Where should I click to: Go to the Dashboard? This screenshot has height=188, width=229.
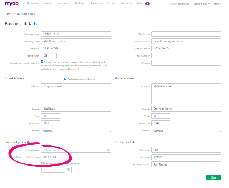pos(33,3)
